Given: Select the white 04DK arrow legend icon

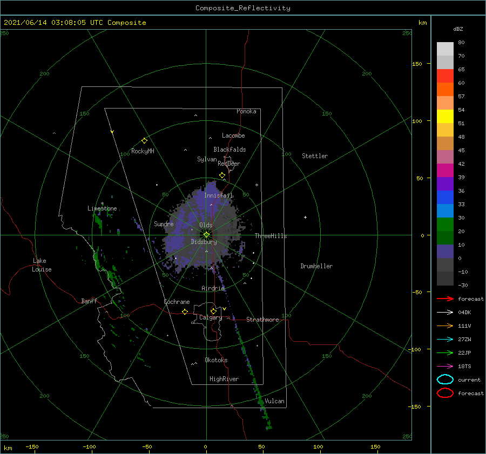Looking at the screenshot, I should click(x=445, y=313).
